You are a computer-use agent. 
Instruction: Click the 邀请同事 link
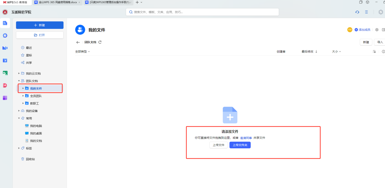246,138
